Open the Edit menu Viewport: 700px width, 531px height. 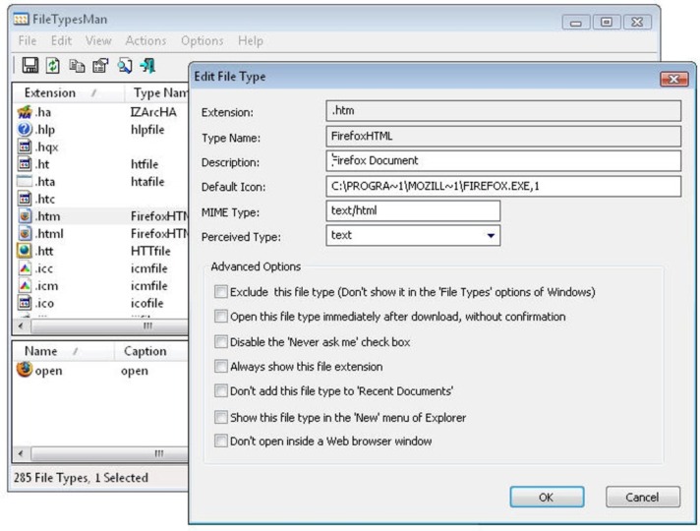pyautogui.click(x=61, y=40)
